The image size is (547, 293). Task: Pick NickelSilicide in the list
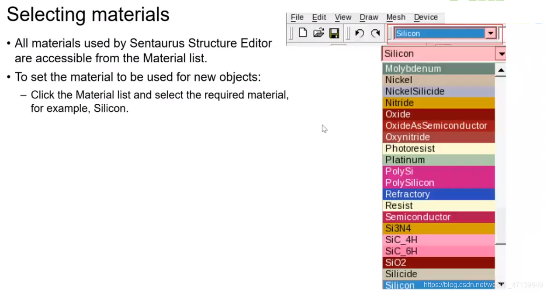click(x=439, y=91)
